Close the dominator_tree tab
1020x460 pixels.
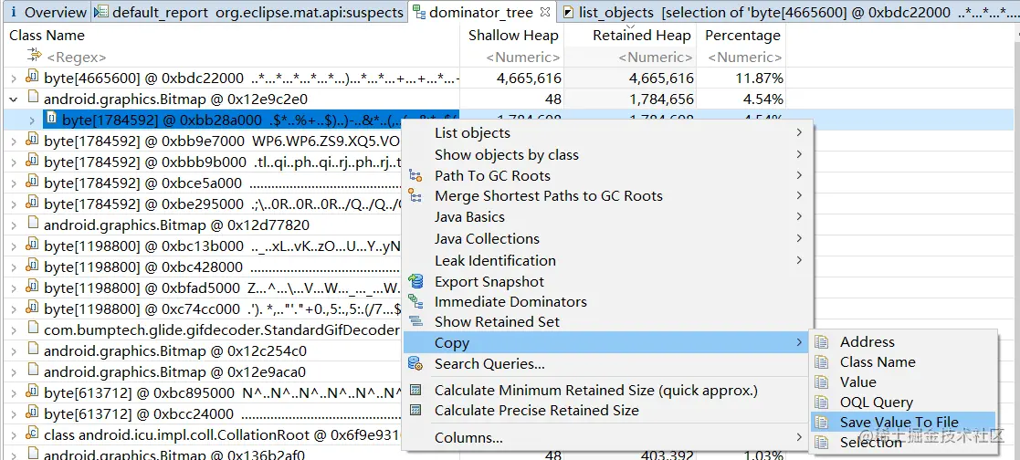click(x=545, y=13)
